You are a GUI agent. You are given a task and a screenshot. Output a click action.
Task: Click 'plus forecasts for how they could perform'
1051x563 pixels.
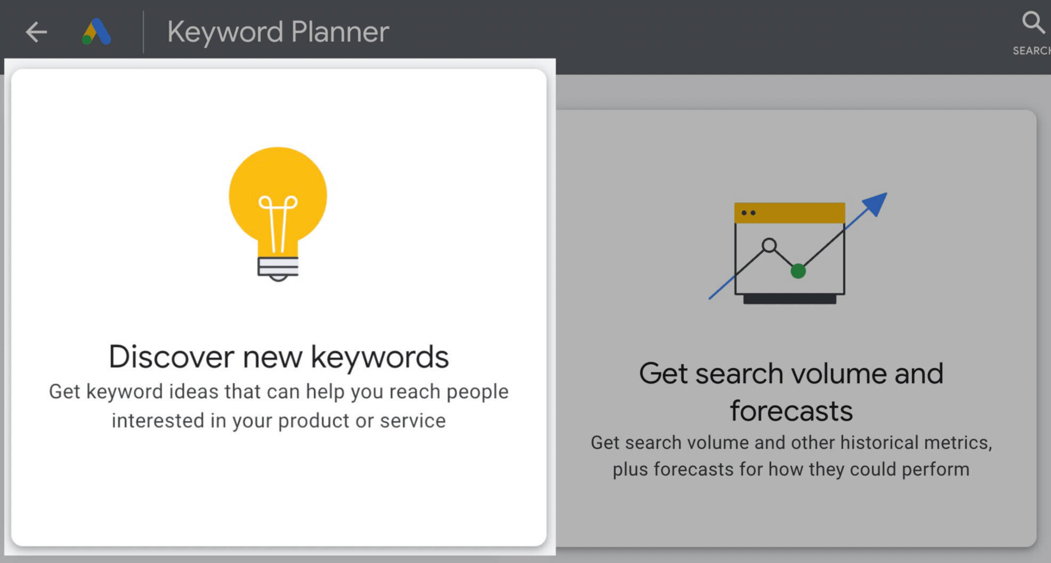tap(791, 470)
